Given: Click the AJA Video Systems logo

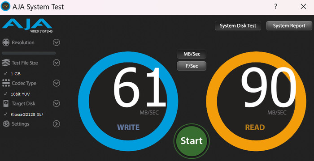Looking at the screenshot, I should point(27,25).
